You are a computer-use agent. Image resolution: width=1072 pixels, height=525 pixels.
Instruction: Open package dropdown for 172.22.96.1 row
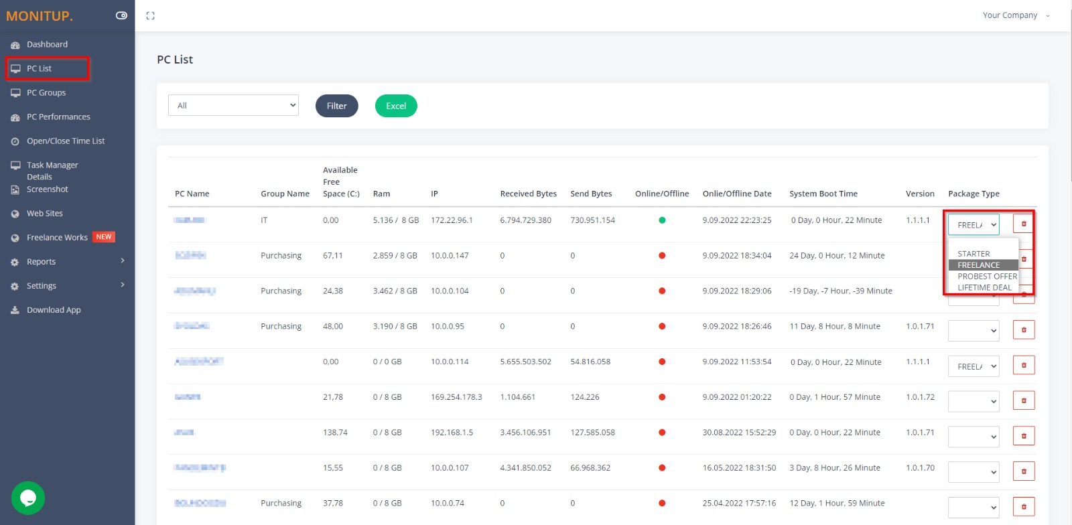[974, 225]
